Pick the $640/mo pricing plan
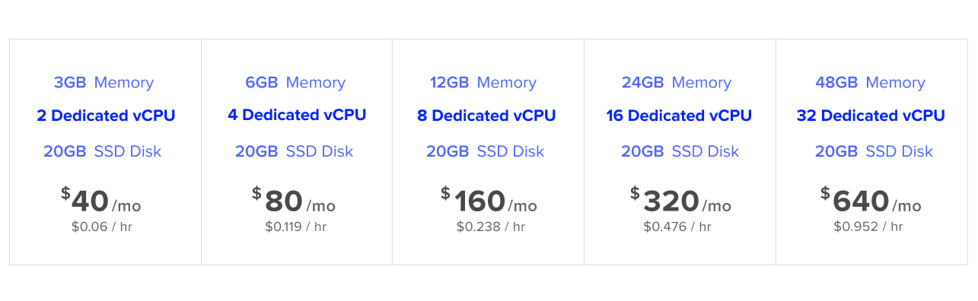 [871, 152]
